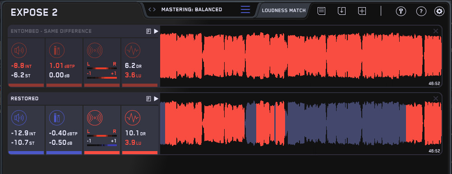Toggle the F filter button on Restored track
The width and height of the screenshot is (452, 174).
[x=148, y=99]
